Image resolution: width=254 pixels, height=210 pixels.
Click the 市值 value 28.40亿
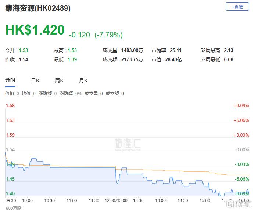tap(173, 60)
